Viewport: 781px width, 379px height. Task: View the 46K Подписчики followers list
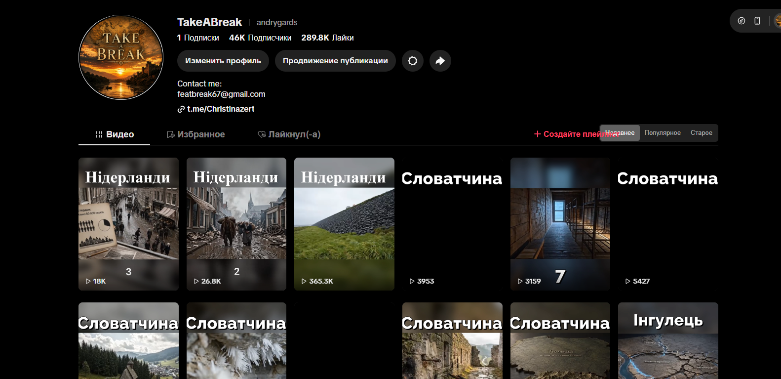click(260, 38)
